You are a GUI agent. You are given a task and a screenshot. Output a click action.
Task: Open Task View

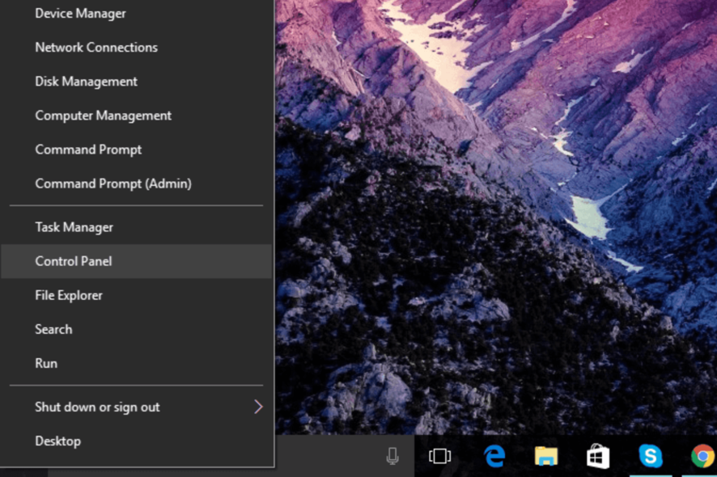point(439,456)
